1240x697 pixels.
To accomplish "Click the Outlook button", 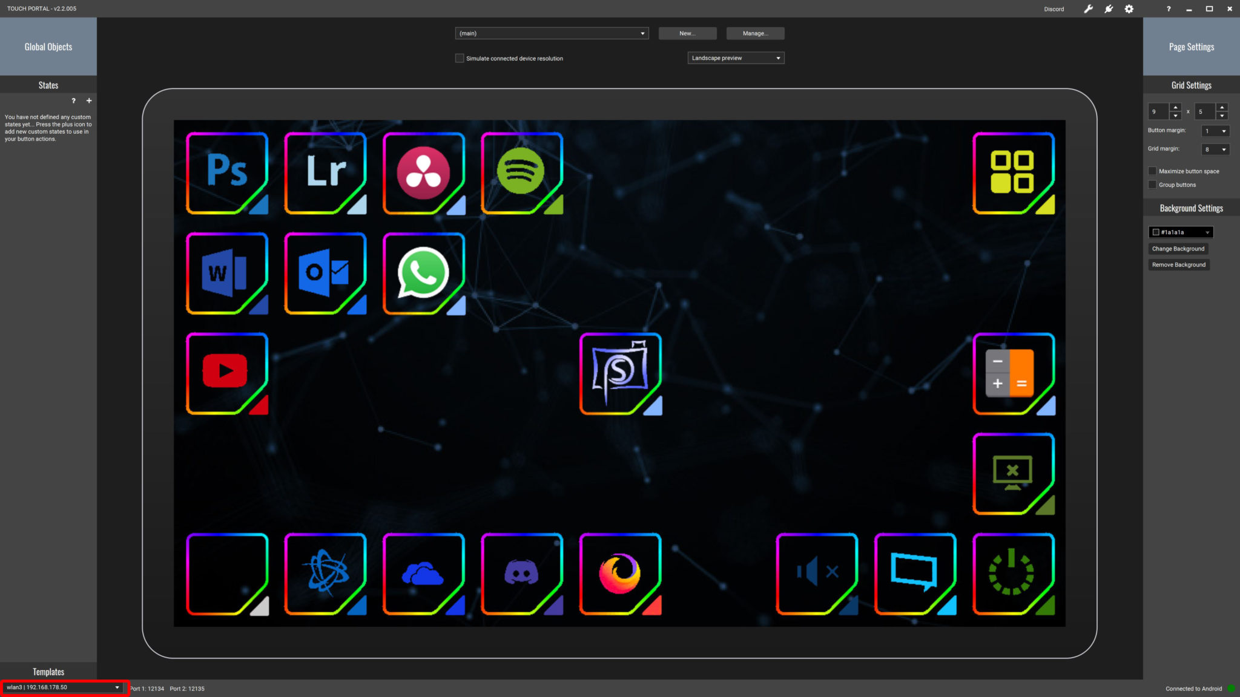I will click(325, 273).
